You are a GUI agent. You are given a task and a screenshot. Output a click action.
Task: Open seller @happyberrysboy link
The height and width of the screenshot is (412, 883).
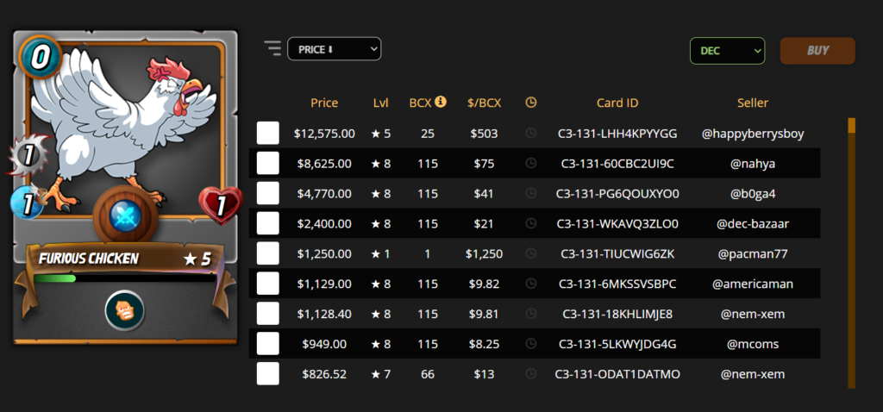tap(753, 134)
